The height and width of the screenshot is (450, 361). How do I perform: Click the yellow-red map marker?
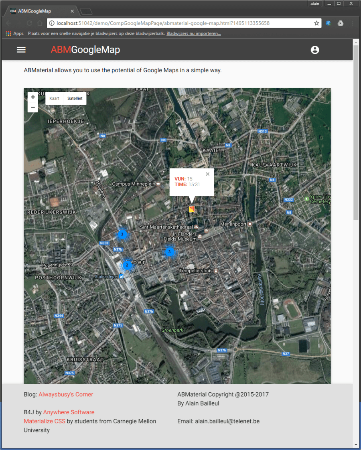(192, 209)
